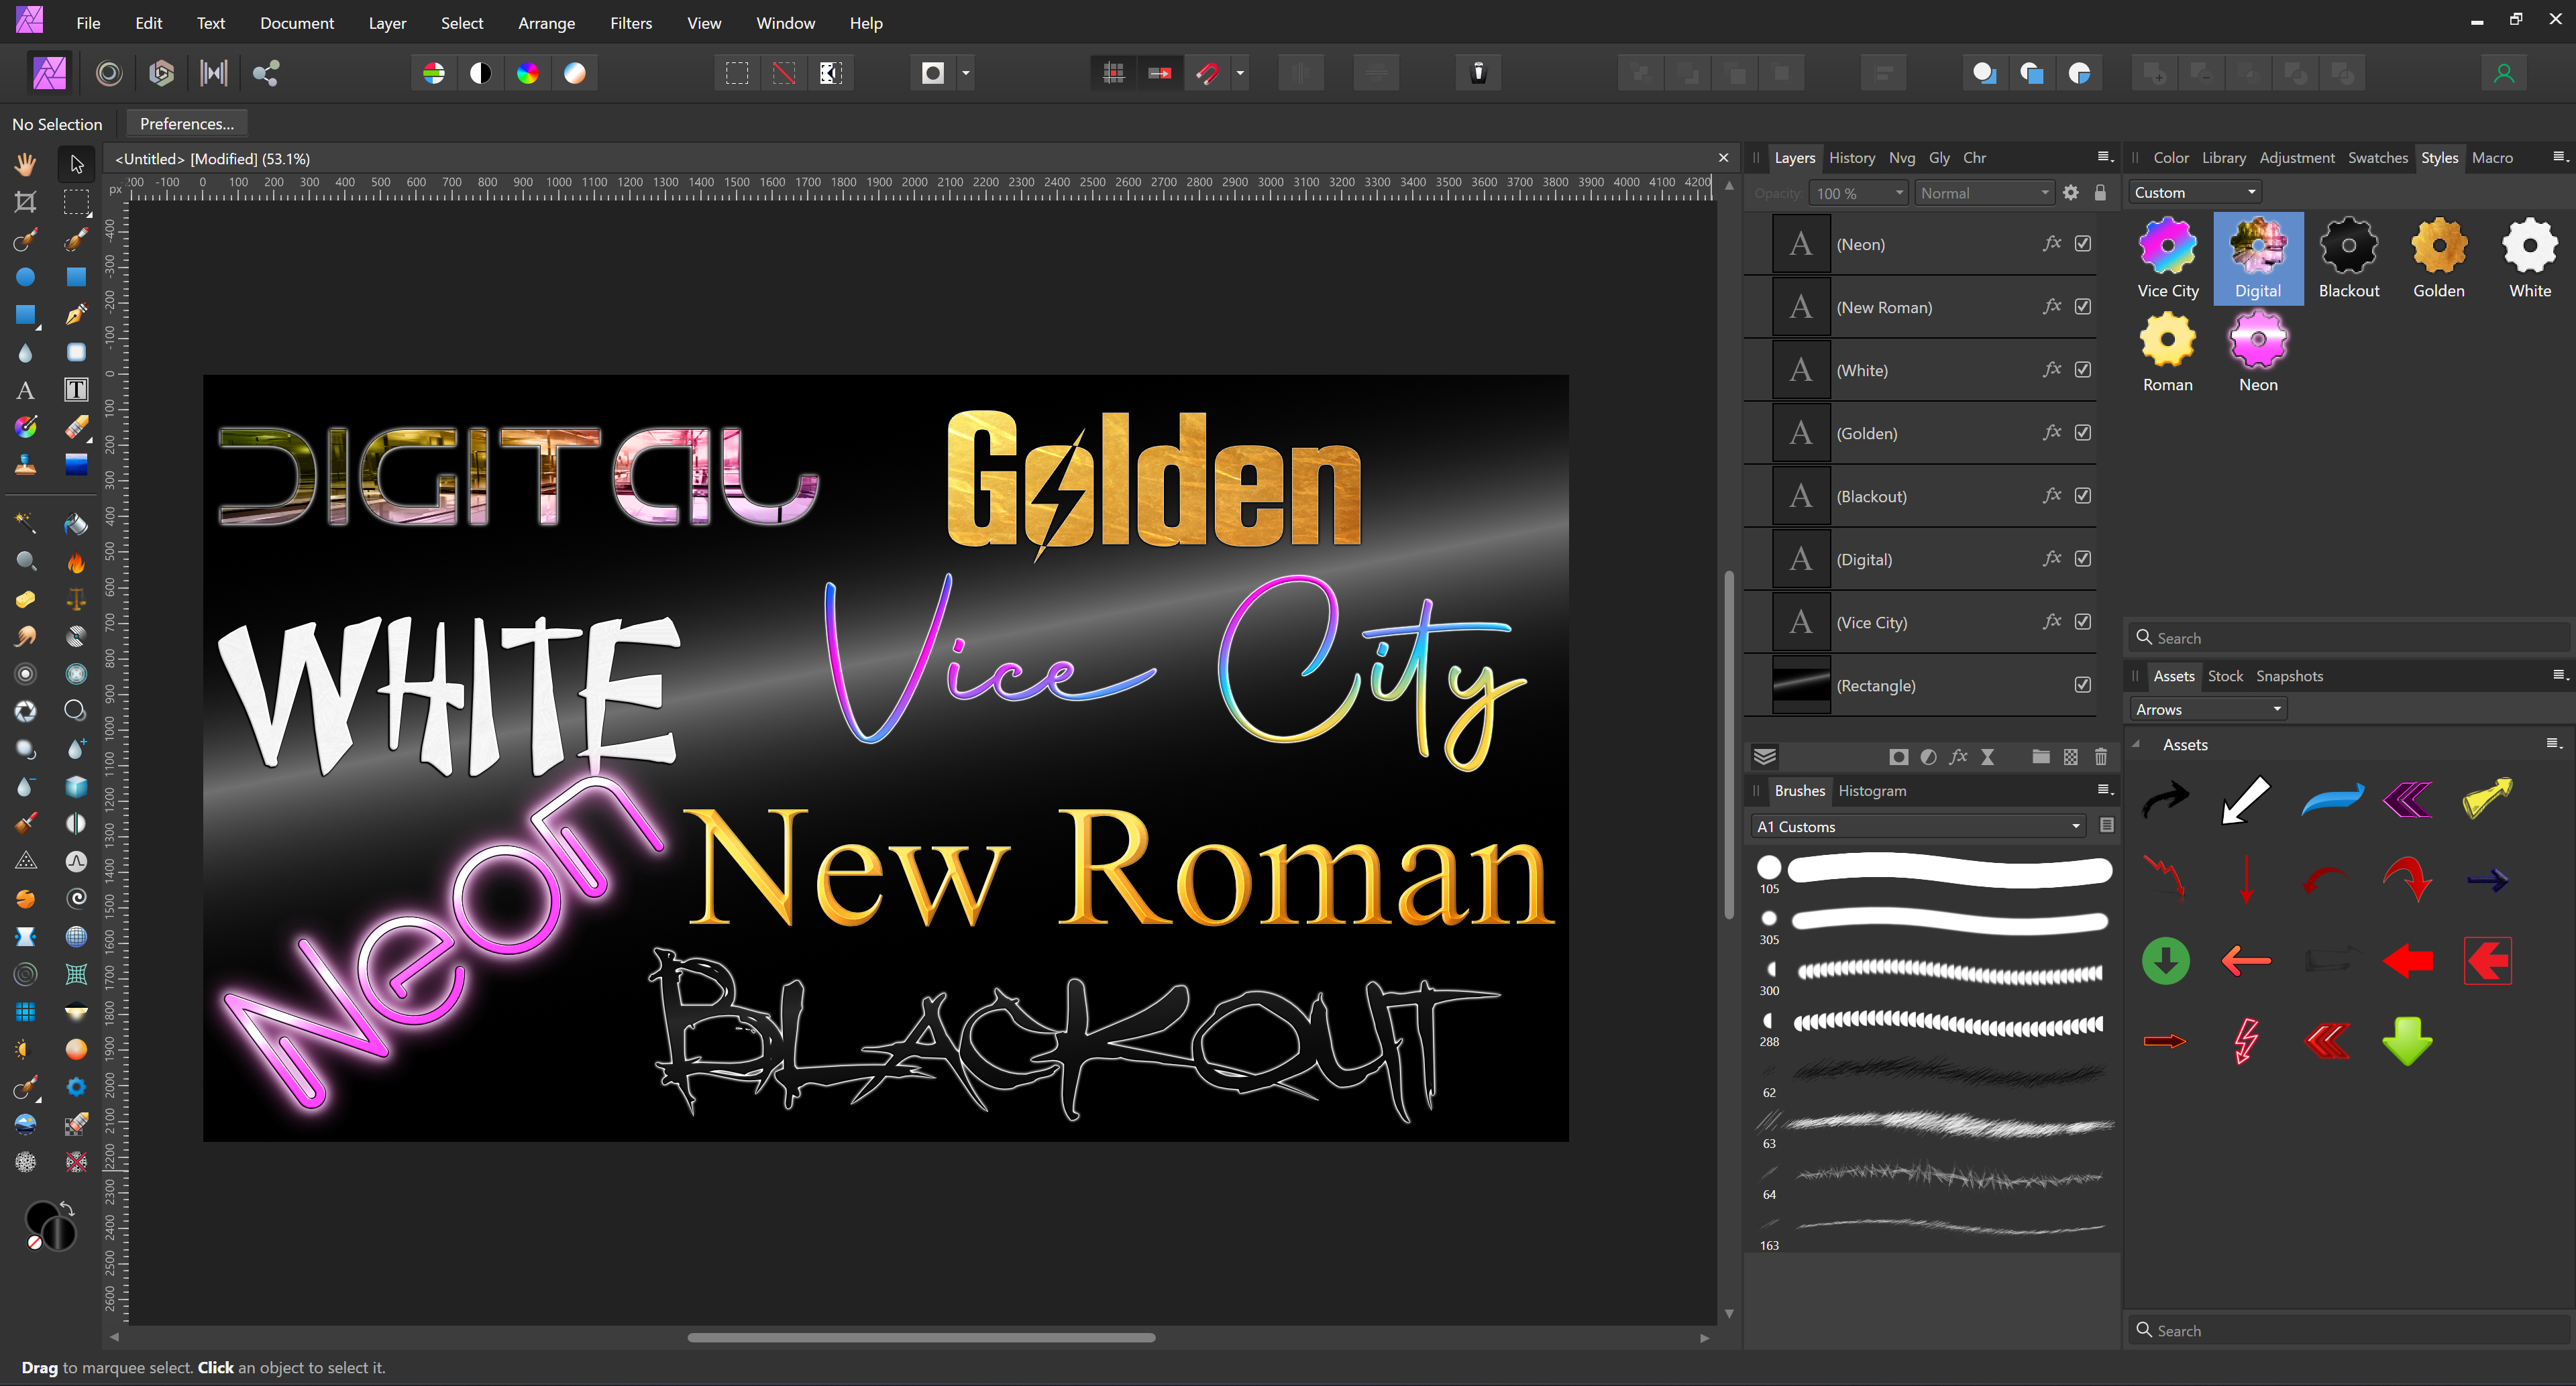Click the Deselect toolbar icon
The image size is (2576, 1386).
tap(784, 73)
